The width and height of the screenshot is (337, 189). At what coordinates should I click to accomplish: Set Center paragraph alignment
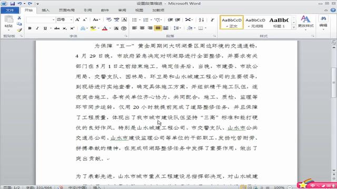[142, 28]
